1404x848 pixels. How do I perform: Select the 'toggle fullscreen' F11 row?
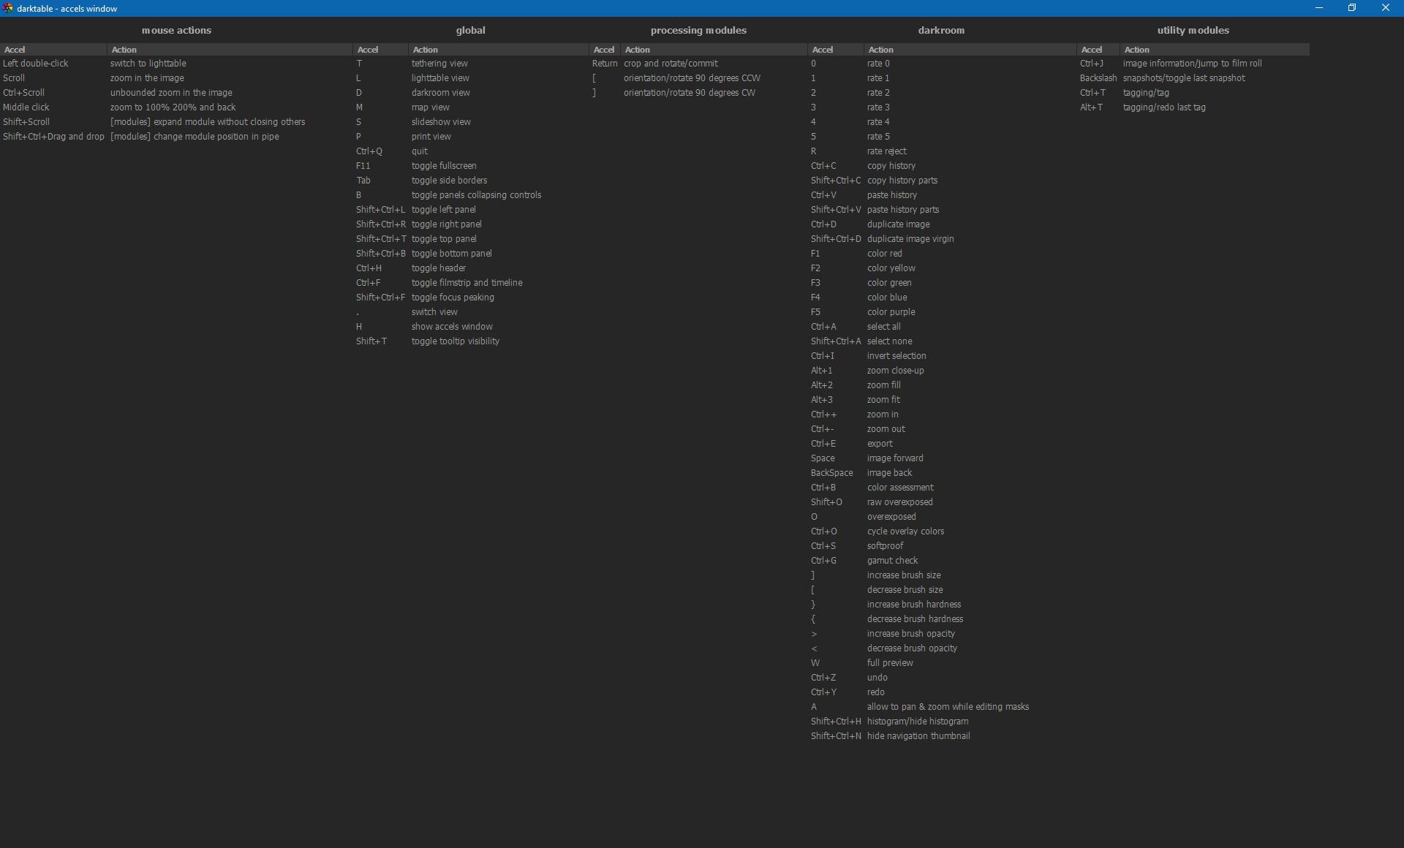click(444, 166)
